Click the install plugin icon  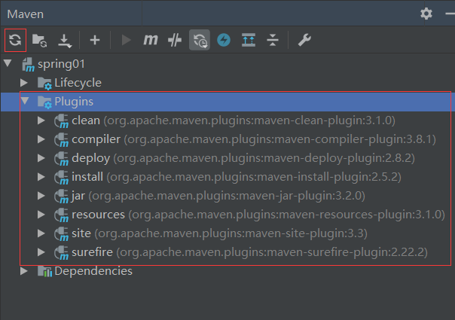[x=61, y=178]
